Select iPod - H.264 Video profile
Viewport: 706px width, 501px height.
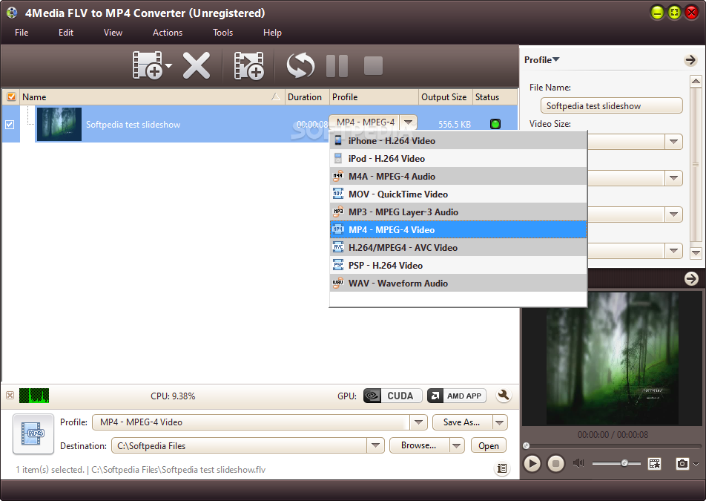pyautogui.click(x=458, y=159)
